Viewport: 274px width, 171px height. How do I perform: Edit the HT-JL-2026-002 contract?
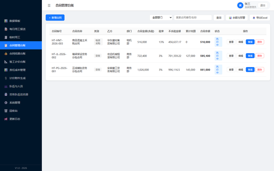coord(241,56)
